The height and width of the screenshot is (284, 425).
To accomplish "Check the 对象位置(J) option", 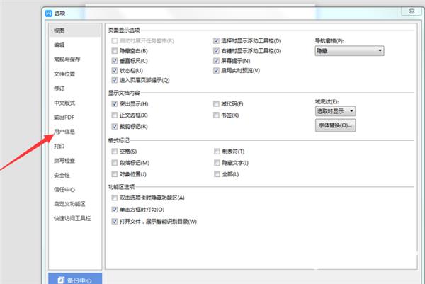I will (x=115, y=174).
